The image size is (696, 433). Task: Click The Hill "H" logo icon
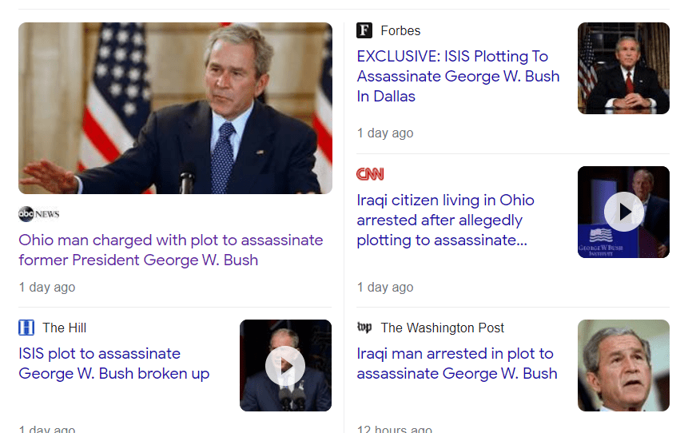(x=26, y=328)
